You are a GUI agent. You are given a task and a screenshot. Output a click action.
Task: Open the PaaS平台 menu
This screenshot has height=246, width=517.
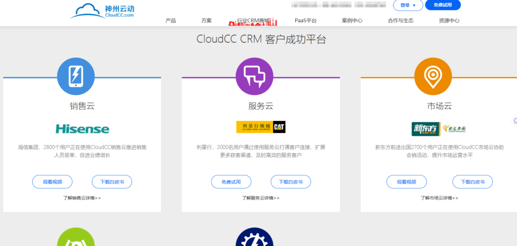click(305, 21)
